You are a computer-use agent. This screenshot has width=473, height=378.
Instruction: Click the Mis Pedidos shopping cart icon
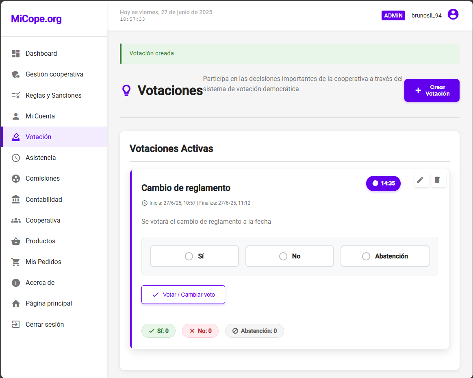point(16,262)
